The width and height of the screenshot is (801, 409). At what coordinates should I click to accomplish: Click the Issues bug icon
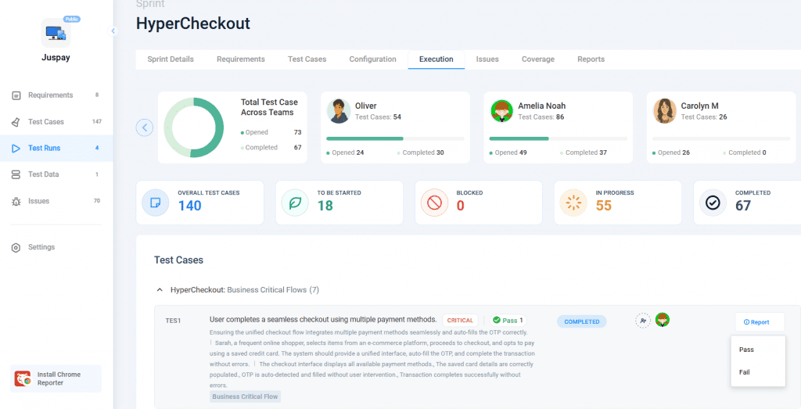(x=16, y=201)
